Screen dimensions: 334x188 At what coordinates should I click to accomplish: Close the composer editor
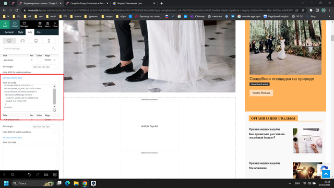55,25
